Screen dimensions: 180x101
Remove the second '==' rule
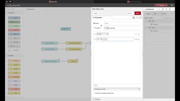click(x=139, y=39)
